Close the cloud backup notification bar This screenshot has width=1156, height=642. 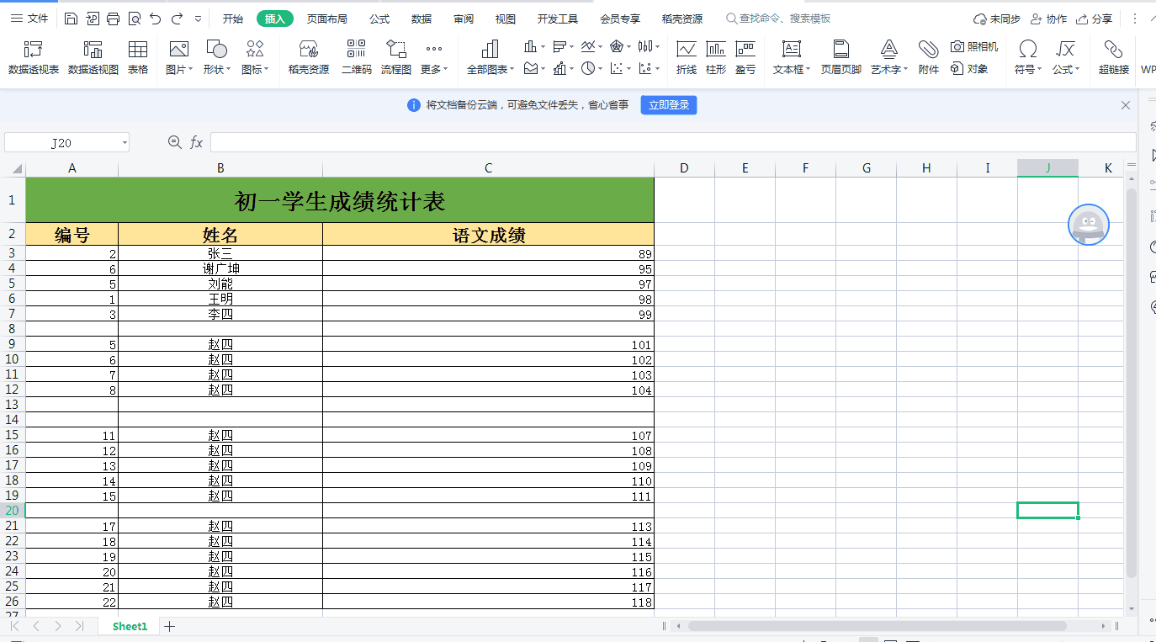1126,105
